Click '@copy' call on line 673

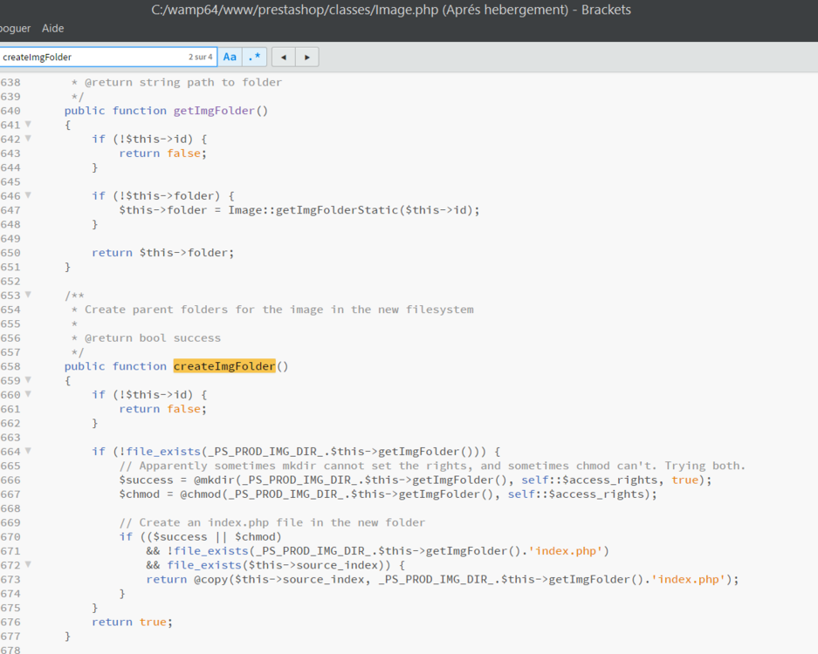coord(211,580)
